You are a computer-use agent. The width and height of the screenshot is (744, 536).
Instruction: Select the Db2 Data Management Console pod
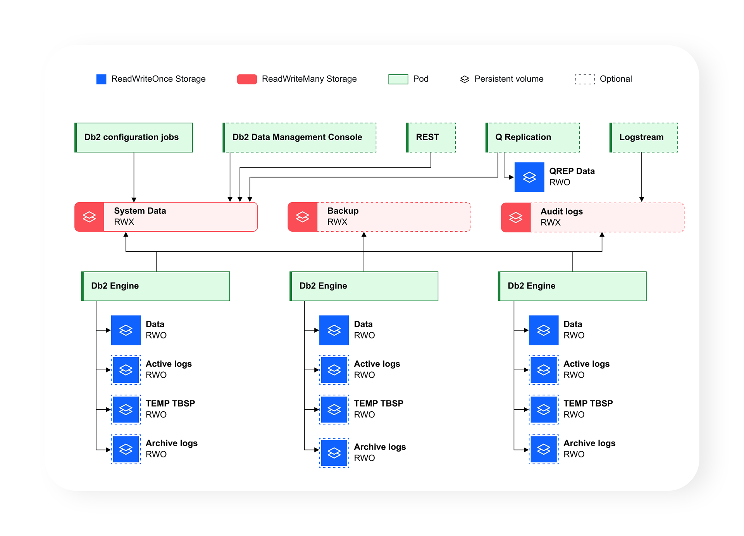299,137
